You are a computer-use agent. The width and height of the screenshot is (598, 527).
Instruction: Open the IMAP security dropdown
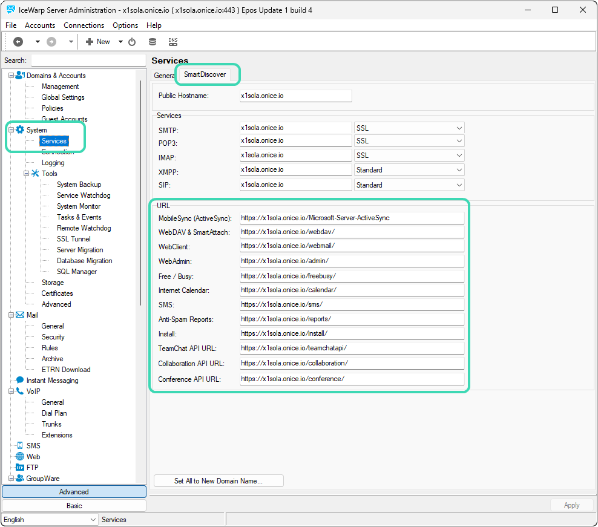click(x=409, y=155)
